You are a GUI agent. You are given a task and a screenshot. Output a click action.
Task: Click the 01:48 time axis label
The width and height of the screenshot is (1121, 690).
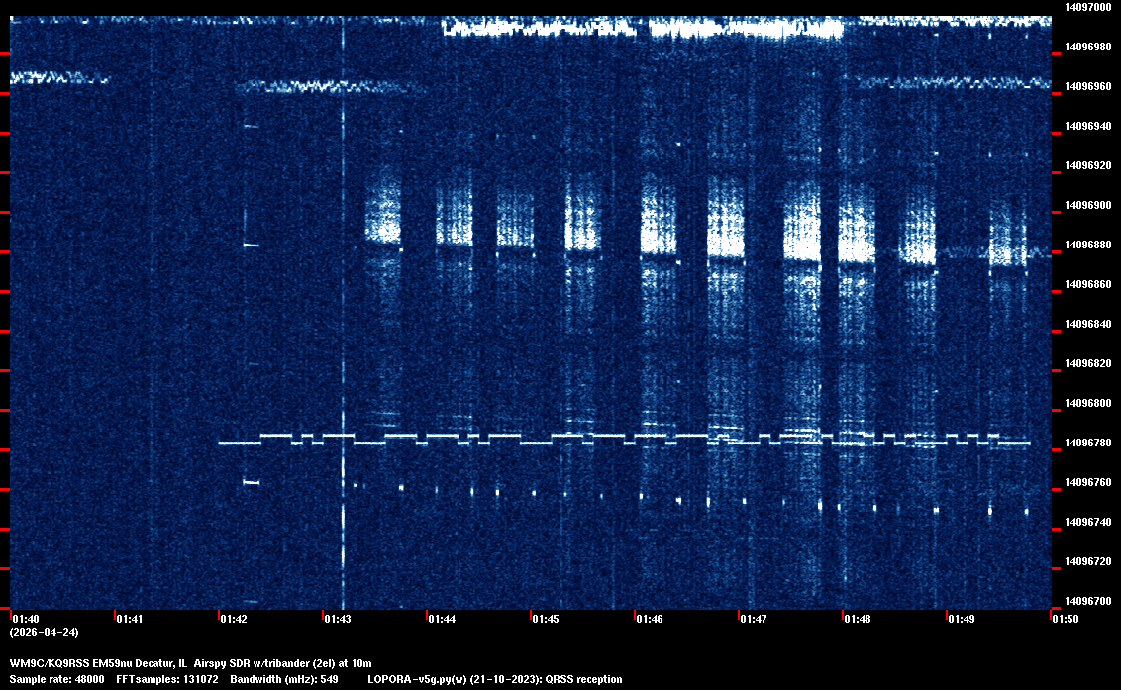click(858, 619)
